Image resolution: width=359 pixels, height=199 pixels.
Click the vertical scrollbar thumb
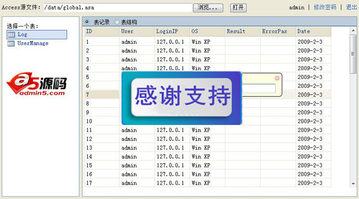(353, 54)
